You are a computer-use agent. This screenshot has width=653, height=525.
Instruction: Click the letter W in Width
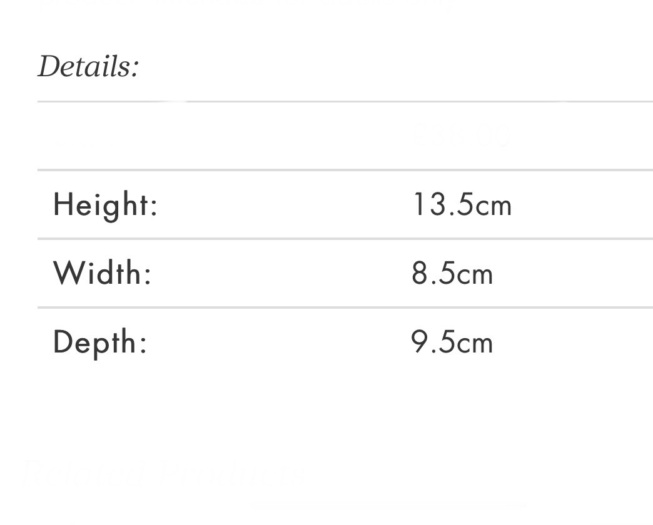66,273
